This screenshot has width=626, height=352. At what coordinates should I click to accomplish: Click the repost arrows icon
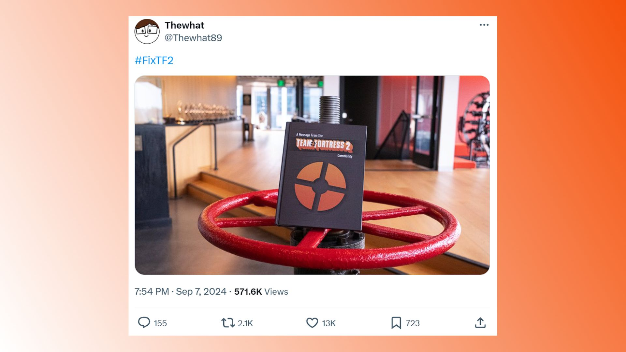pyautogui.click(x=228, y=323)
